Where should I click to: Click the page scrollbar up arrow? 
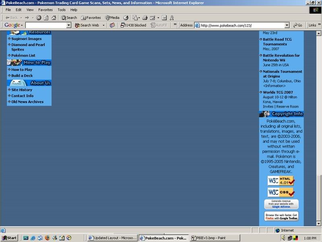click(x=318, y=33)
